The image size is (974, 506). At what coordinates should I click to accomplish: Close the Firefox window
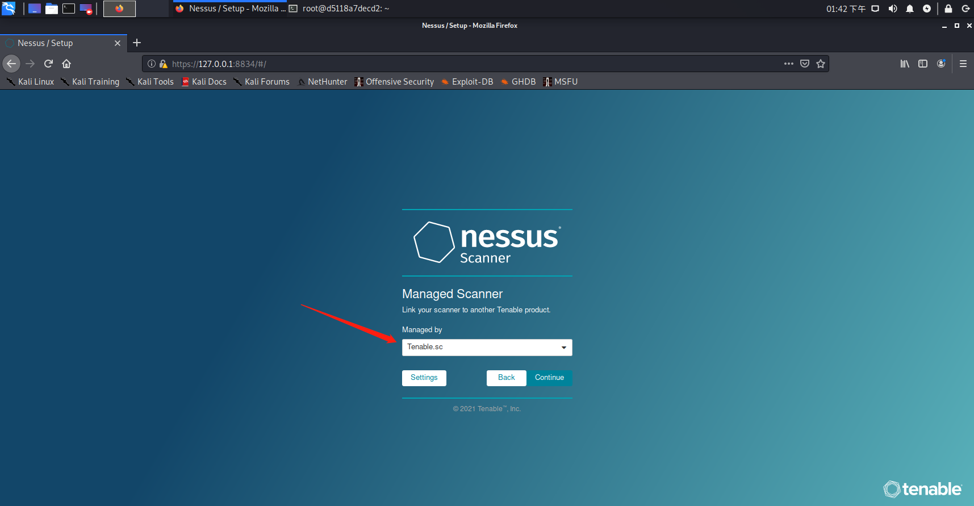(969, 26)
